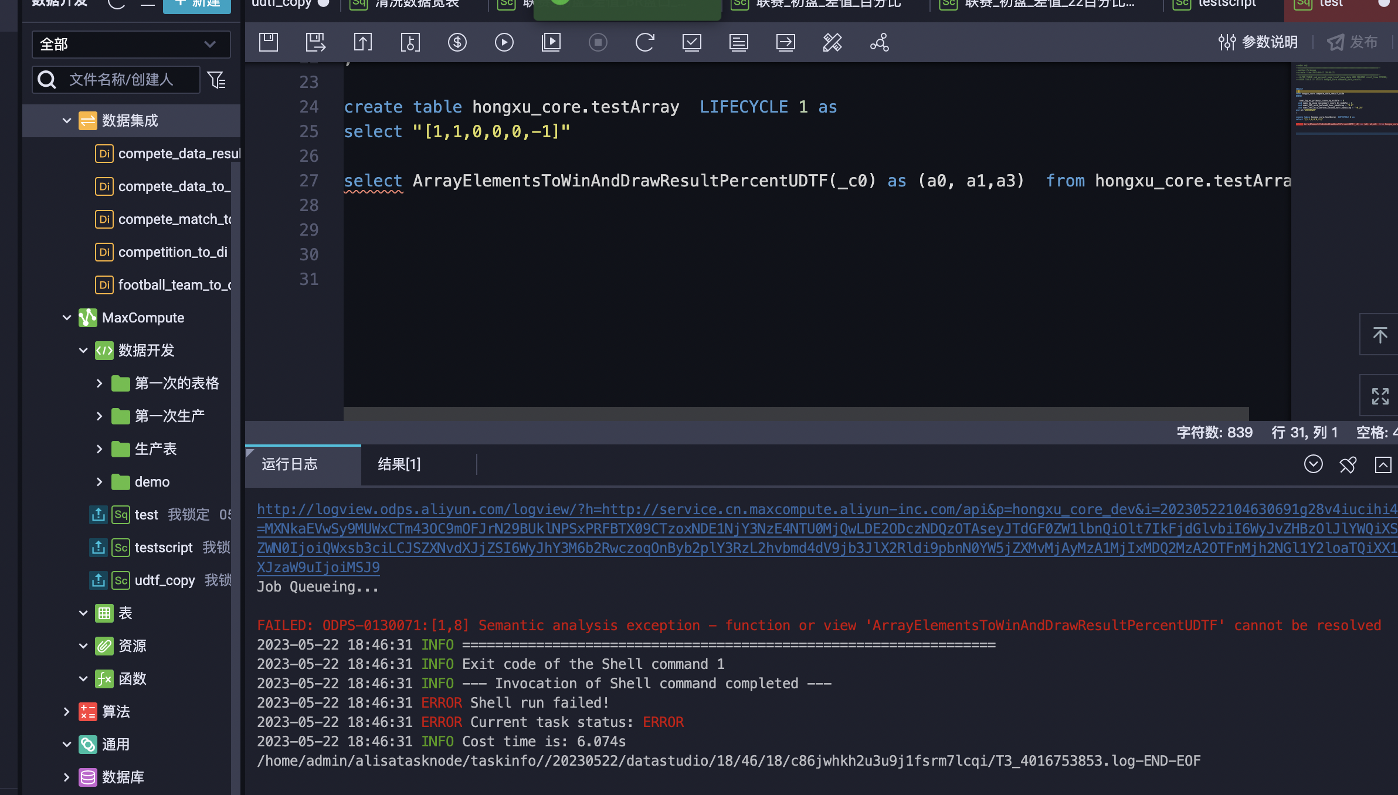Open the udtf_copy node in tree
Viewport: 1398px width, 795px height.
[165, 580]
